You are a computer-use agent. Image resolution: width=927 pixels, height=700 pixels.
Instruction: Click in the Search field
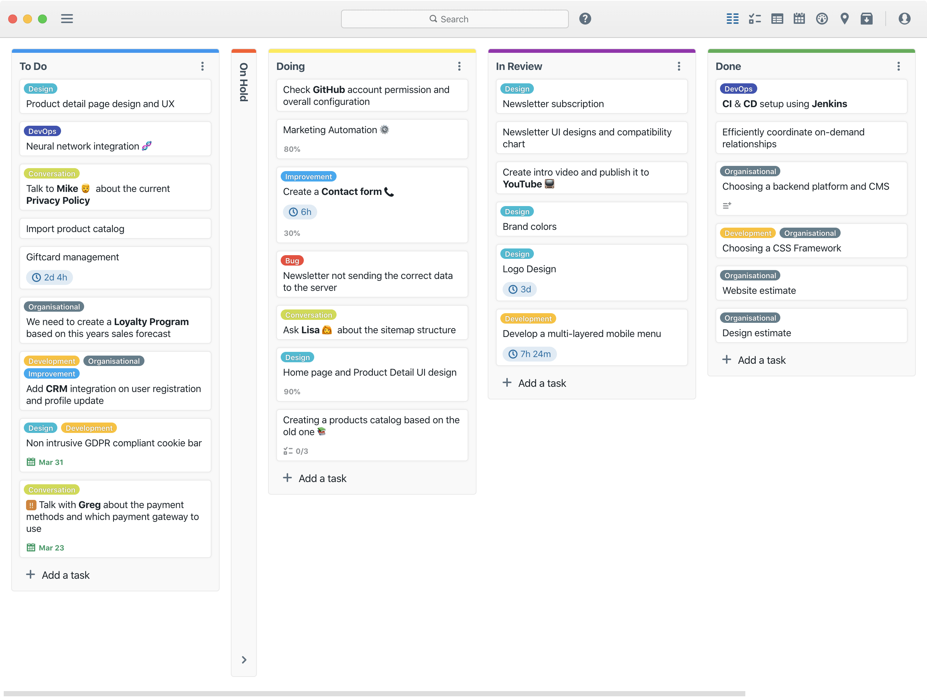[455, 19]
